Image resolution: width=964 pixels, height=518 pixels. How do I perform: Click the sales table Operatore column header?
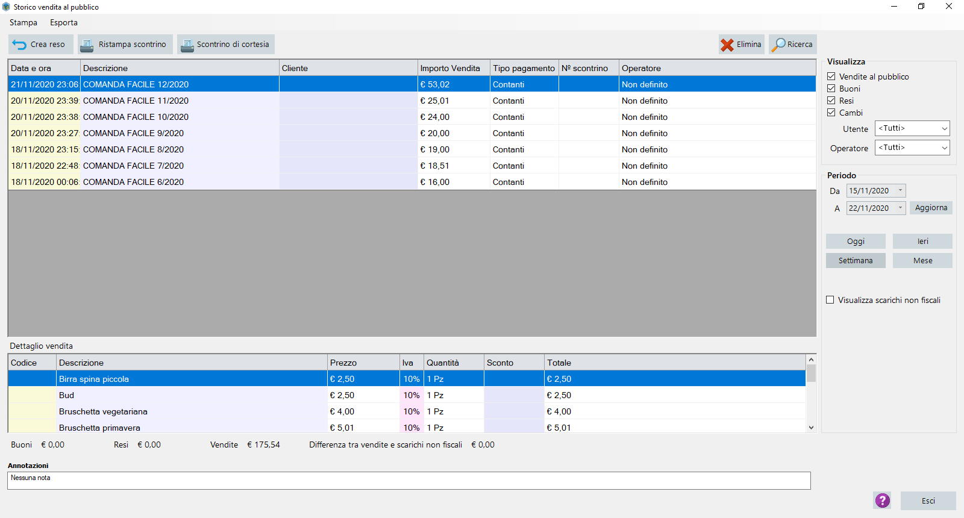point(717,68)
